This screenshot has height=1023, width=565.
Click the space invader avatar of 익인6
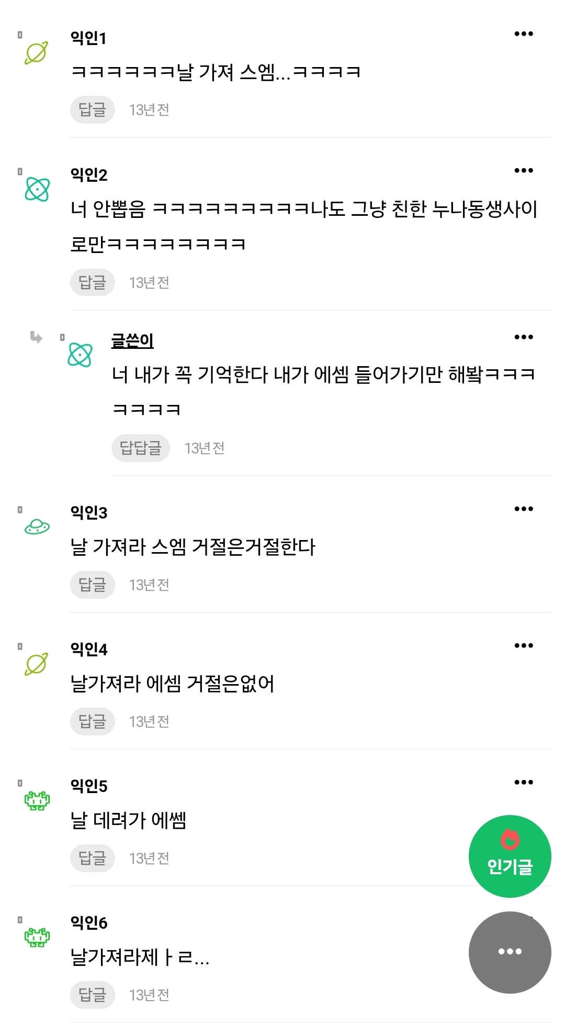tap(36, 937)
